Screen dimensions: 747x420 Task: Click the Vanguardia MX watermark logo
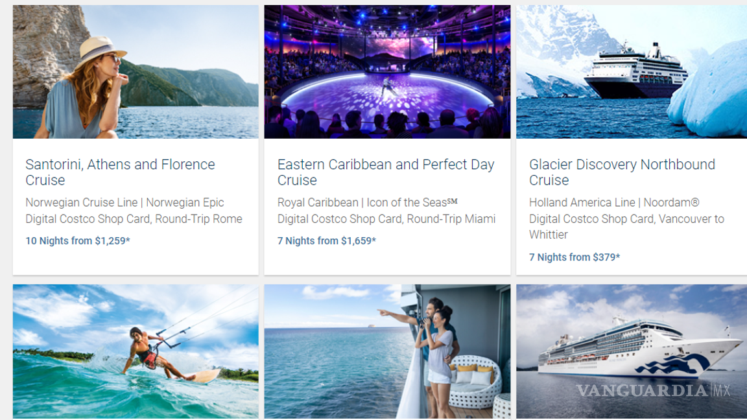click(653, 391)
